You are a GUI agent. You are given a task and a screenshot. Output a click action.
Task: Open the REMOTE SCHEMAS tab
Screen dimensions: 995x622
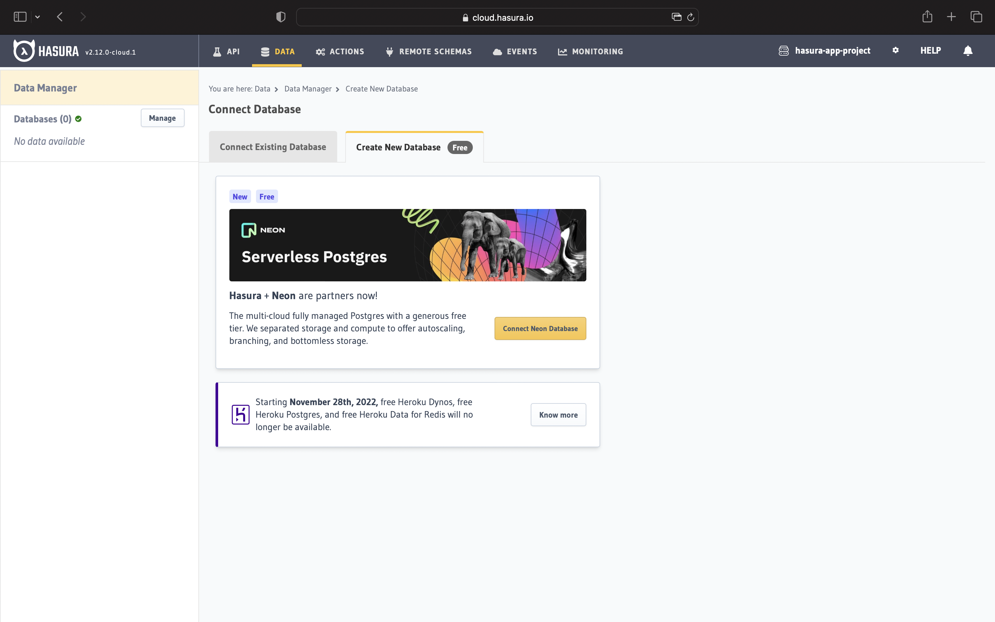point(428,51)
